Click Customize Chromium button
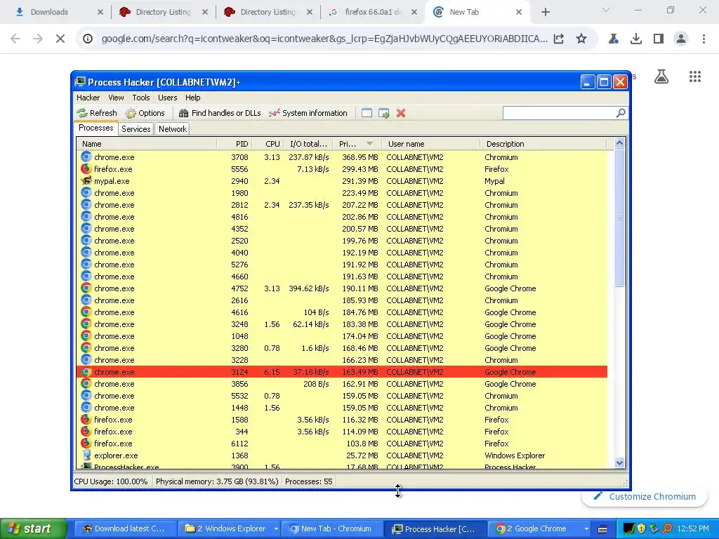This screenshot has height=539, width=719. pos(645,496)
